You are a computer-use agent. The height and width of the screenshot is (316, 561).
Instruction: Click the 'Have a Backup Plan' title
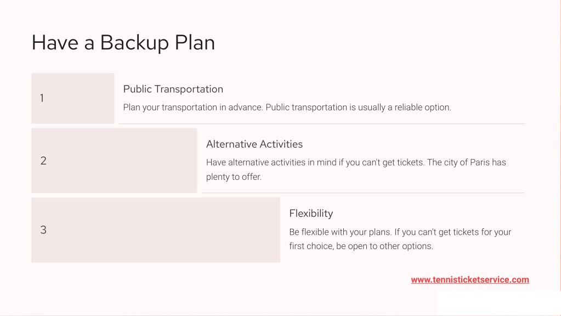click(x=123, y=43)
